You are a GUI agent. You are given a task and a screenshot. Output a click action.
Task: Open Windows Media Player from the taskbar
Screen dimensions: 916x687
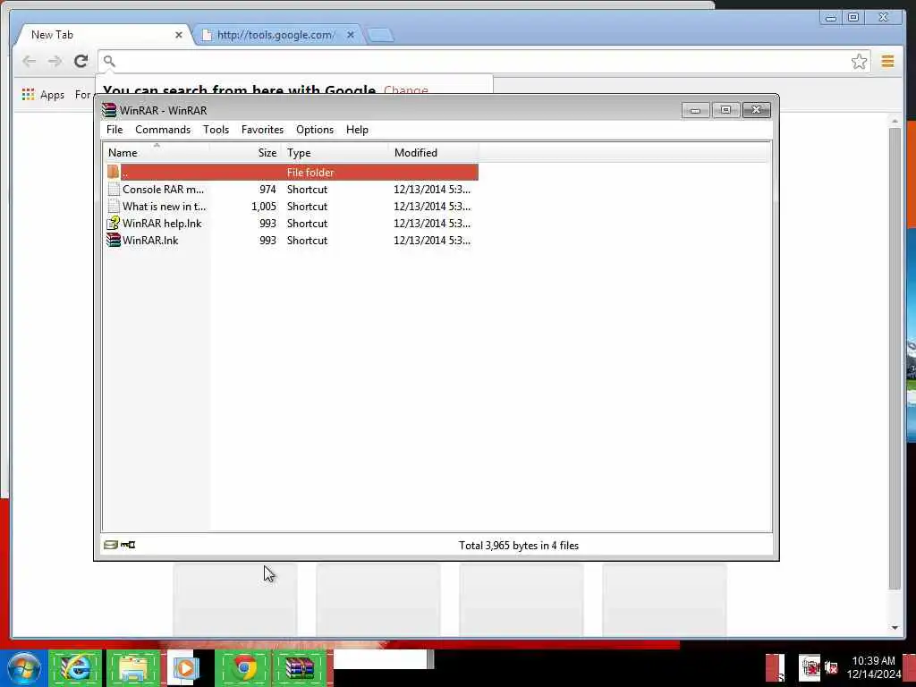[186, 667]
